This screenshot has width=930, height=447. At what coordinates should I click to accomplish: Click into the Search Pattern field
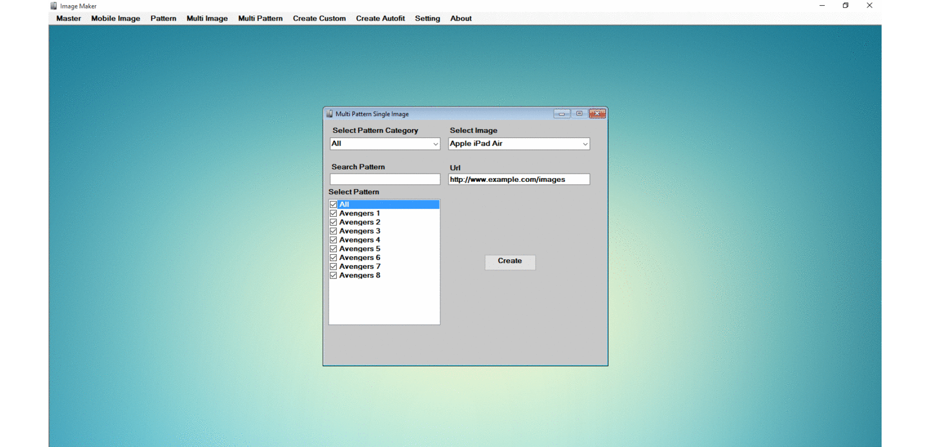(385, 179)
